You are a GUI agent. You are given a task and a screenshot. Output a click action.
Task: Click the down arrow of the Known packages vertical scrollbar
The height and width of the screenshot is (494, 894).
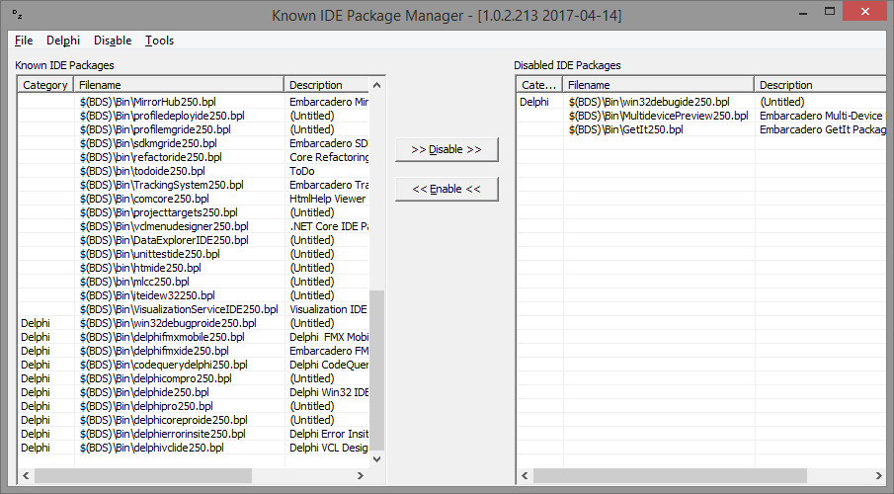pos(377,459)
